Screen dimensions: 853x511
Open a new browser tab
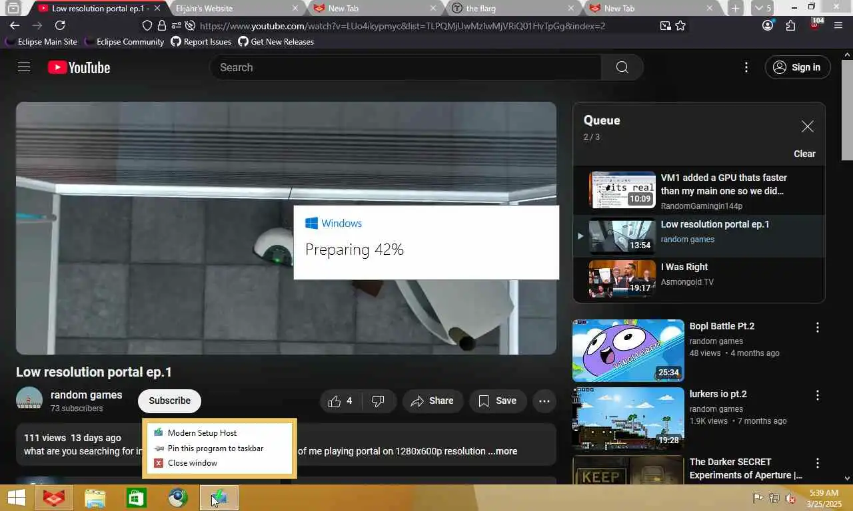click(735, 8)
